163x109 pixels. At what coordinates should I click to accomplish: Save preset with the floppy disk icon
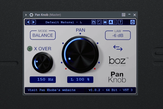[x=94, y=22]
